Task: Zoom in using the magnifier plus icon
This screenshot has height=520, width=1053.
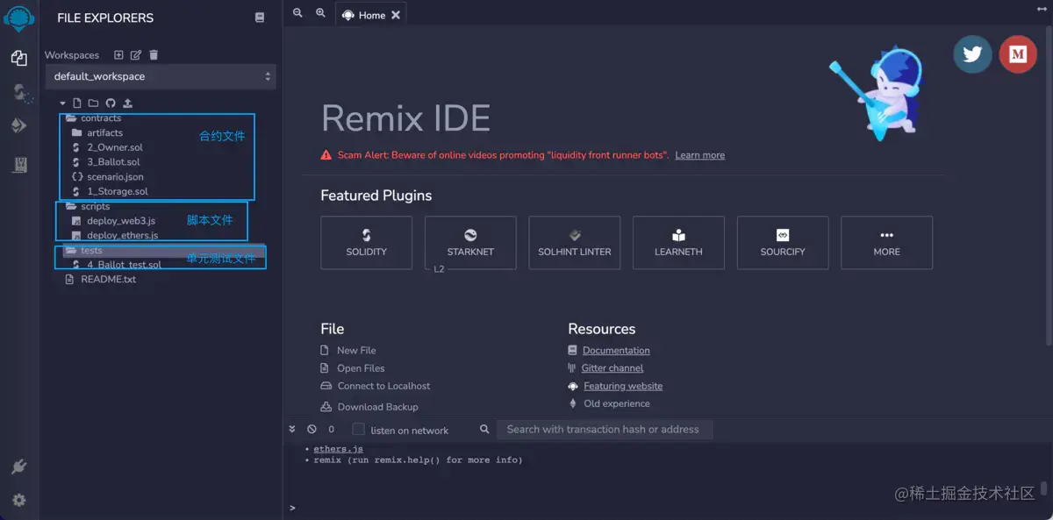Action: pyautogui.click(x=320, y=13)
